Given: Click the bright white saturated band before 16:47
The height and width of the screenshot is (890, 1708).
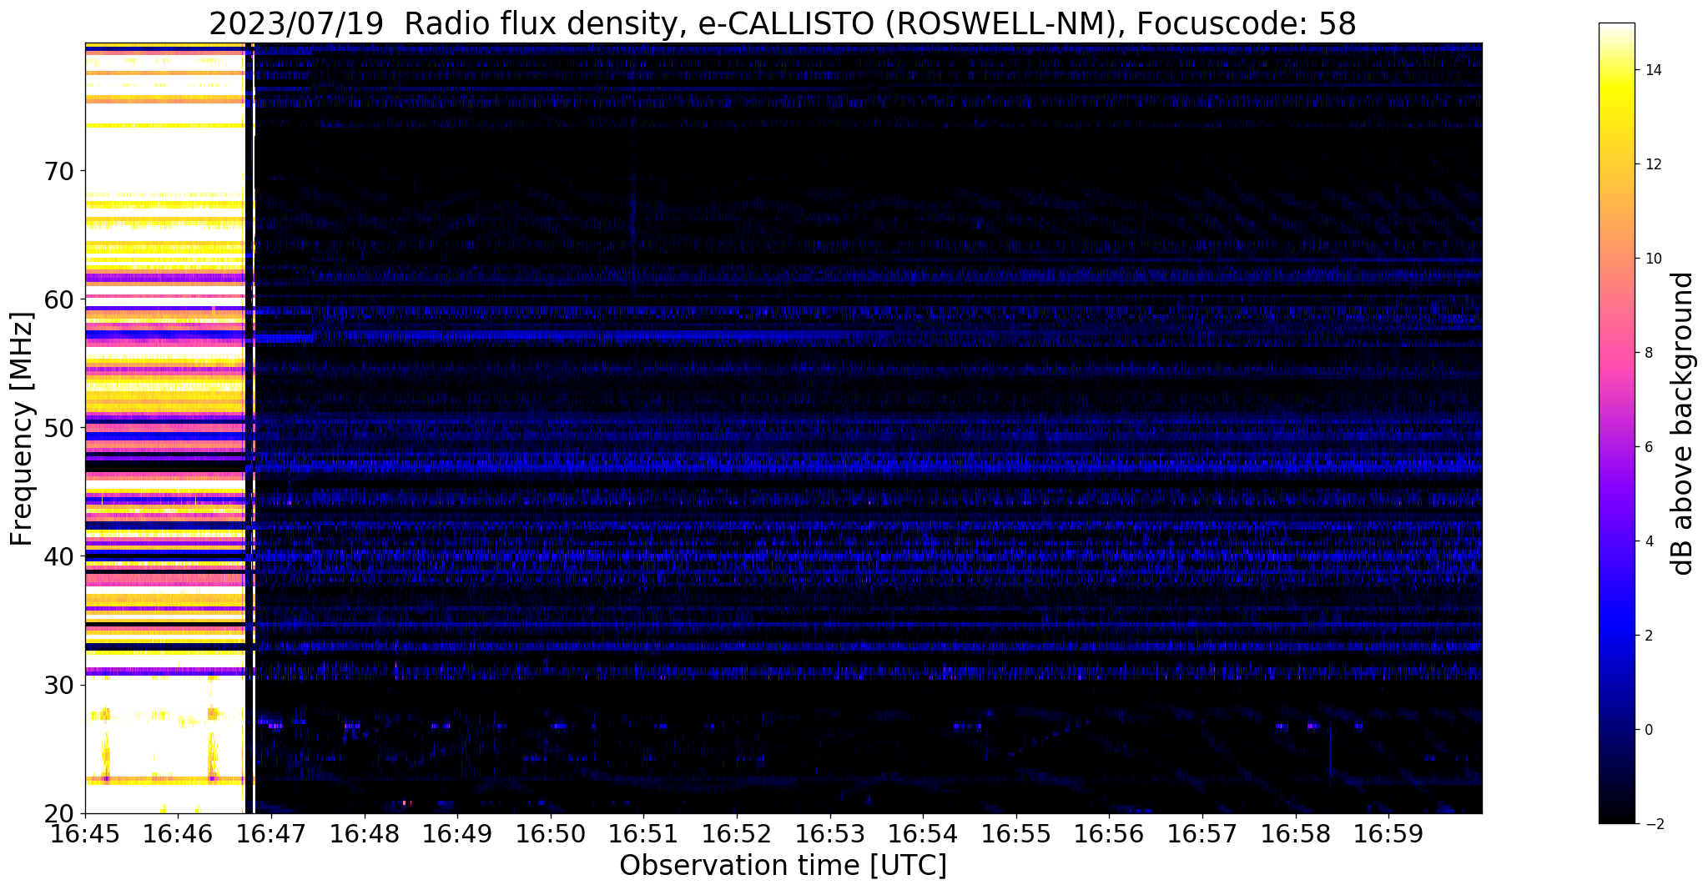Looking at the screenshot, I should [164, 428].
